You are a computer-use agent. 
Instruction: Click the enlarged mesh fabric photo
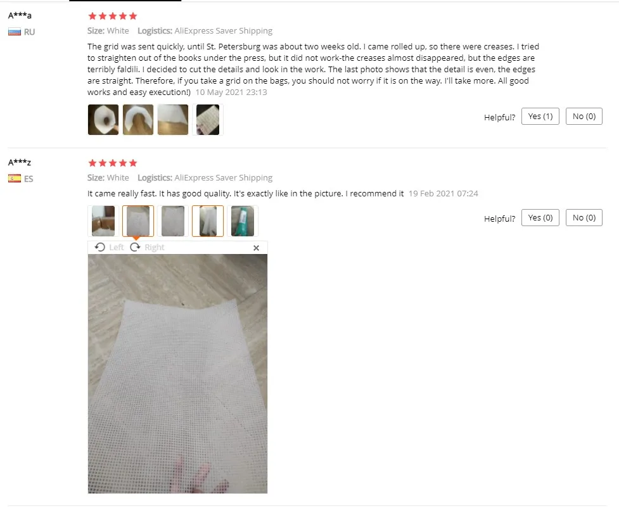[x=177, y=374]
